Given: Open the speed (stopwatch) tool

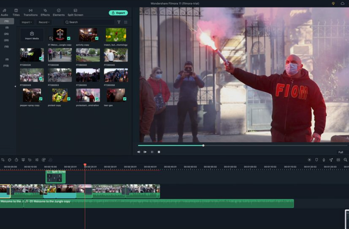Looking at the screenshot, I should (16, 160).
